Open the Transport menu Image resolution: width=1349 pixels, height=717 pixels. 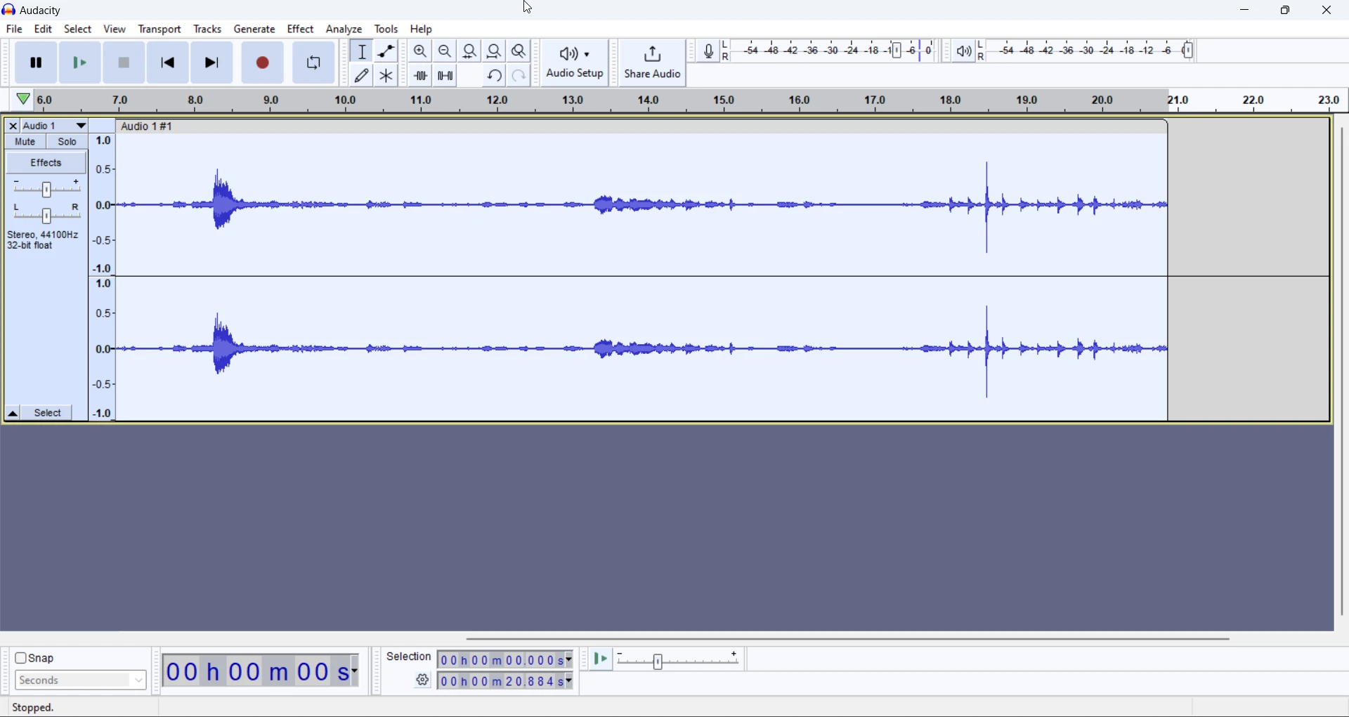pos(160,29)
